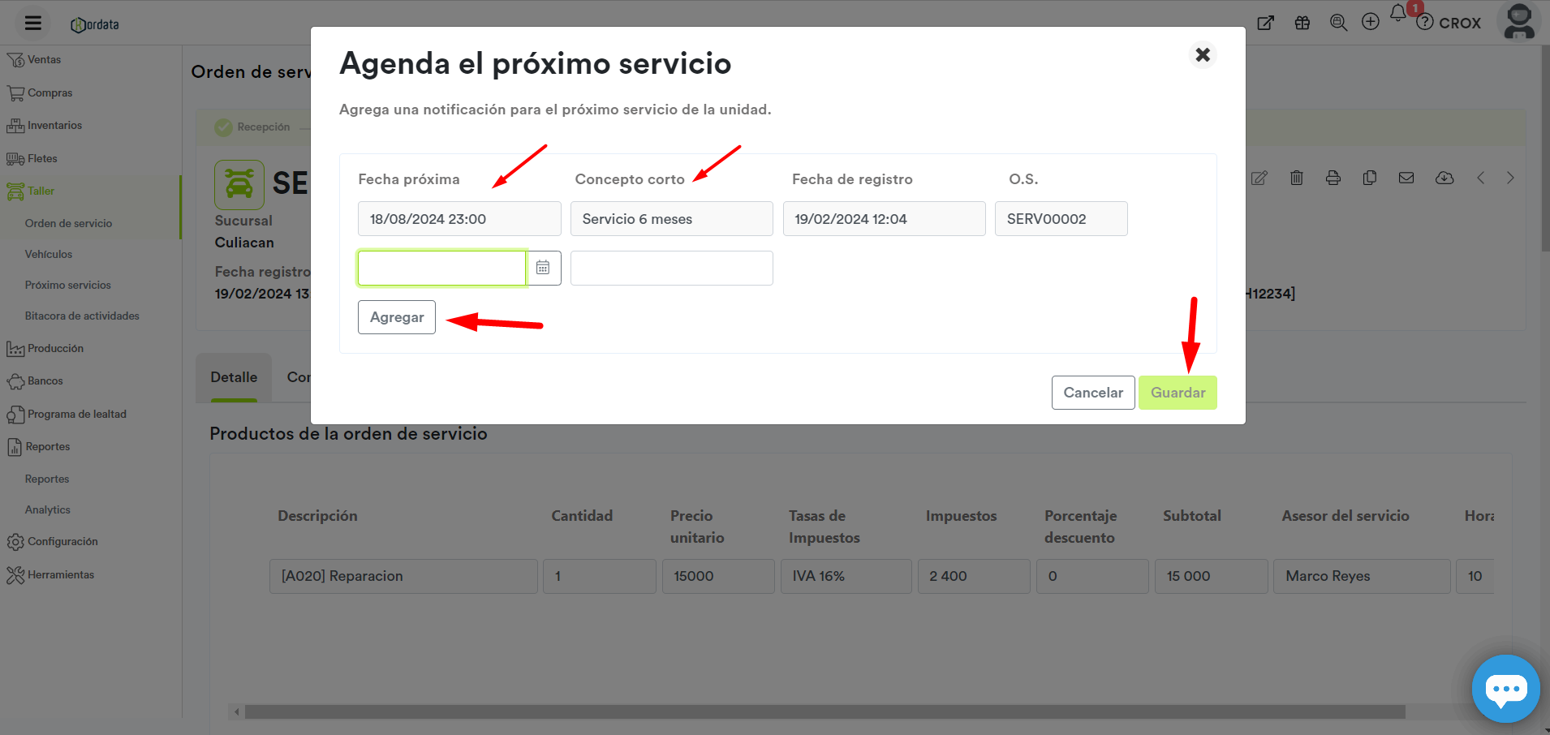Open the notifications bell icon
1550x735 pixels.
click(x=1397, y=14)
